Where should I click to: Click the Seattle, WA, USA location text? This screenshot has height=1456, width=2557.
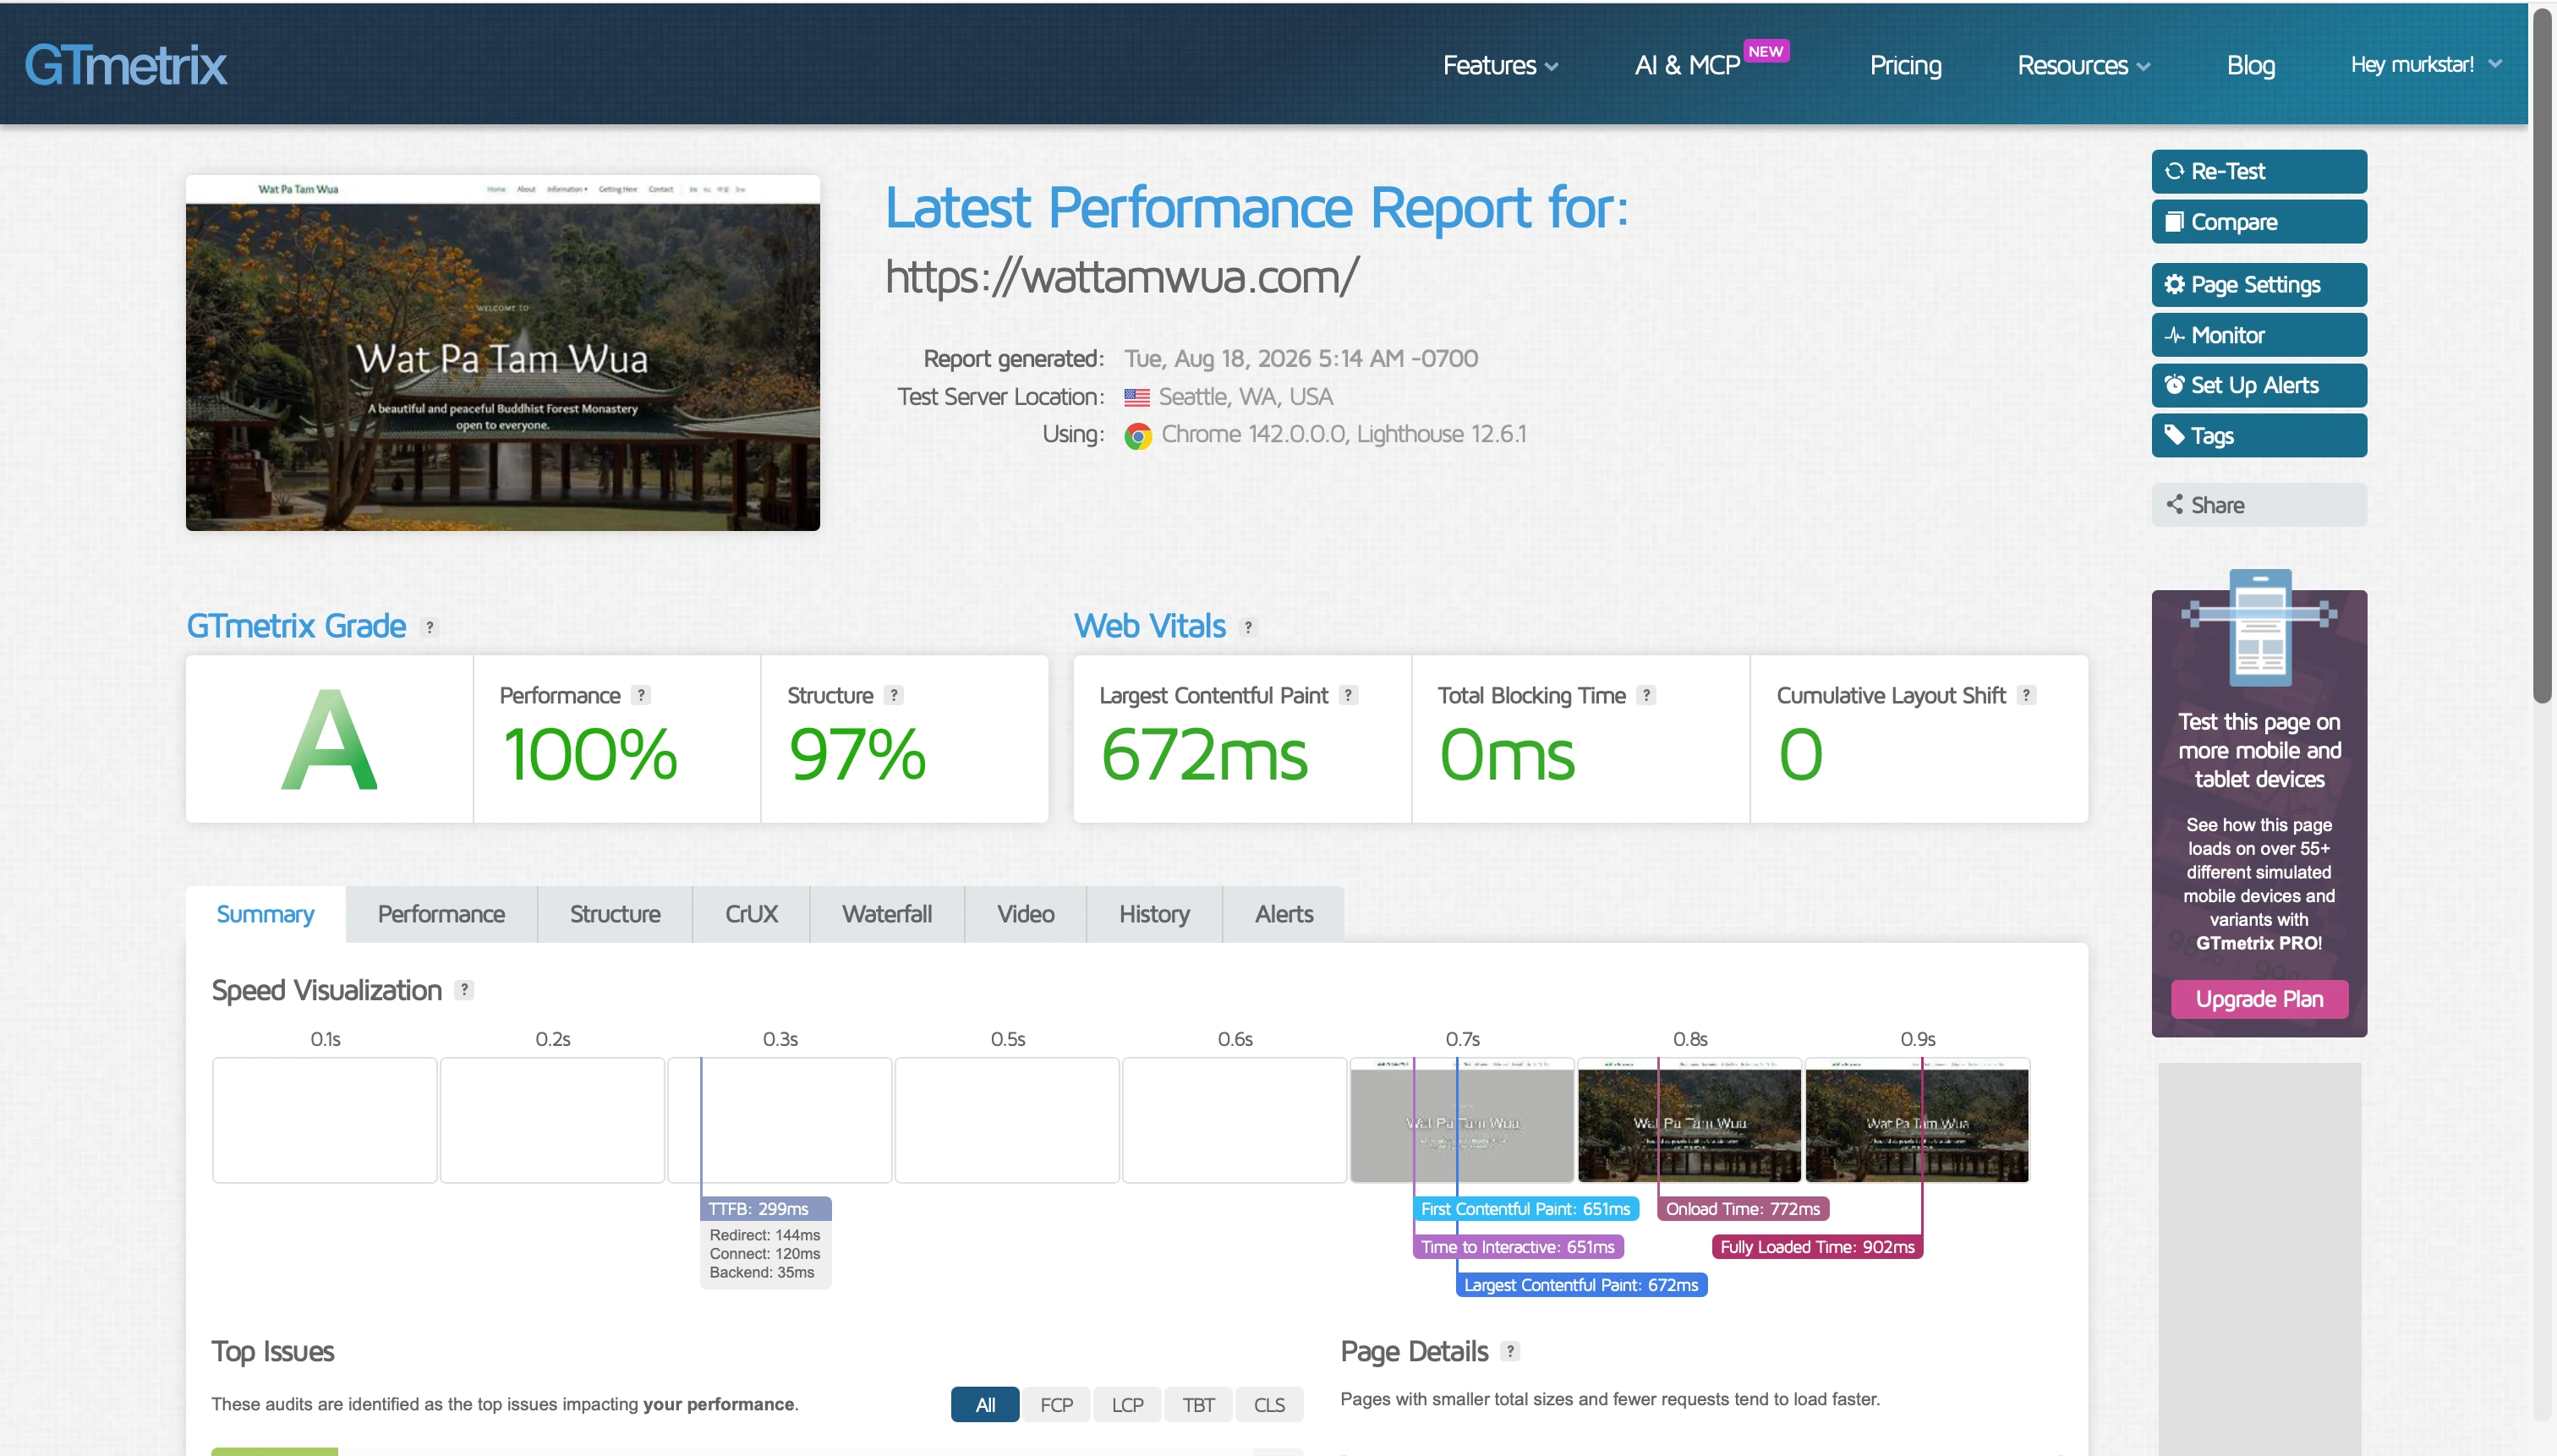(x=1246, y=397)
